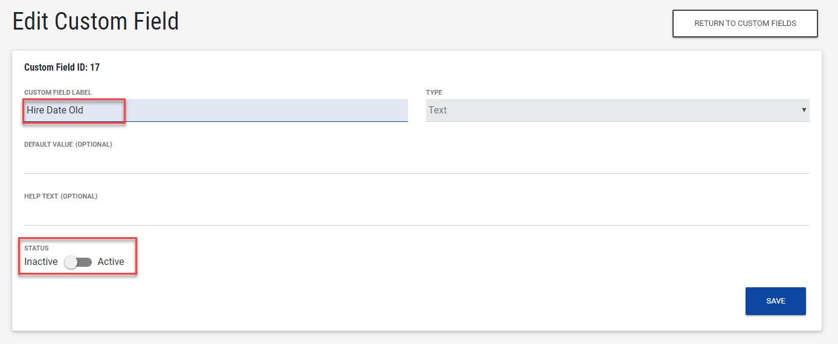Screen dimensions: 838x344
Task: Click the white knob of the Status switch
Action: [x=71, y=262]
